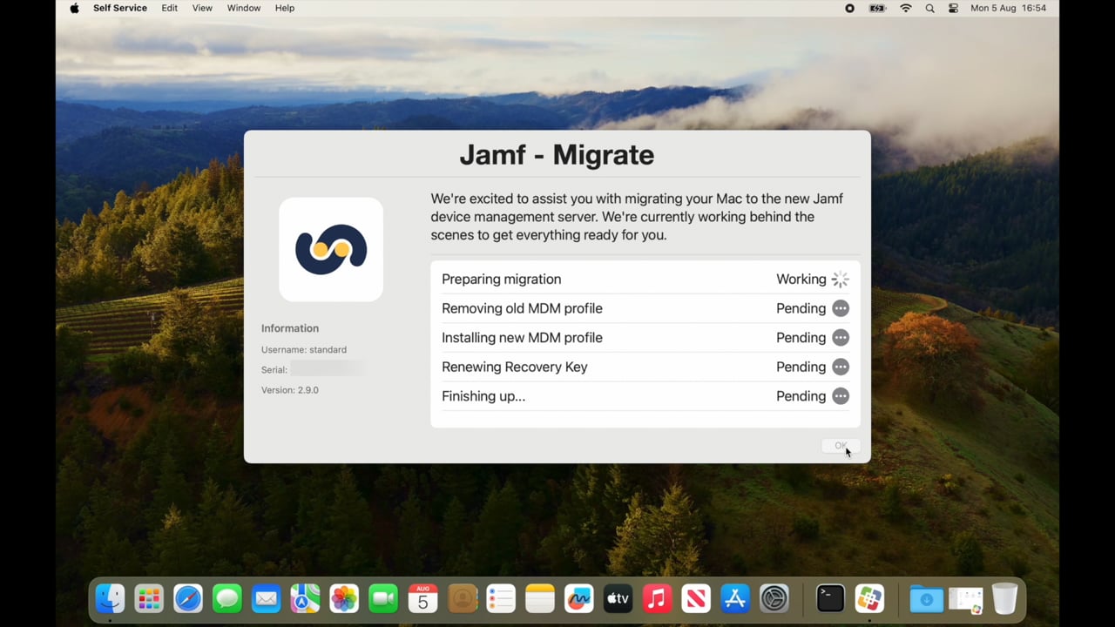Open the Window menu
1115x627 pixels.
[x=243, y=8]
